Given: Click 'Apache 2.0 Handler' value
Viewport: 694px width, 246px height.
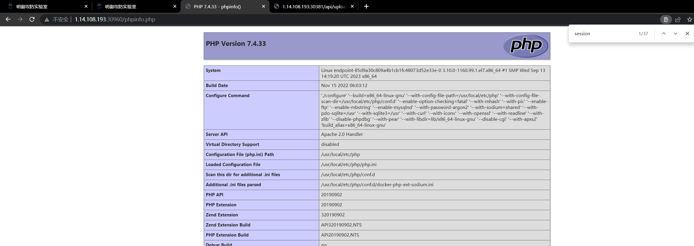Looking at the screenshot, I should (x=342, y=134).
